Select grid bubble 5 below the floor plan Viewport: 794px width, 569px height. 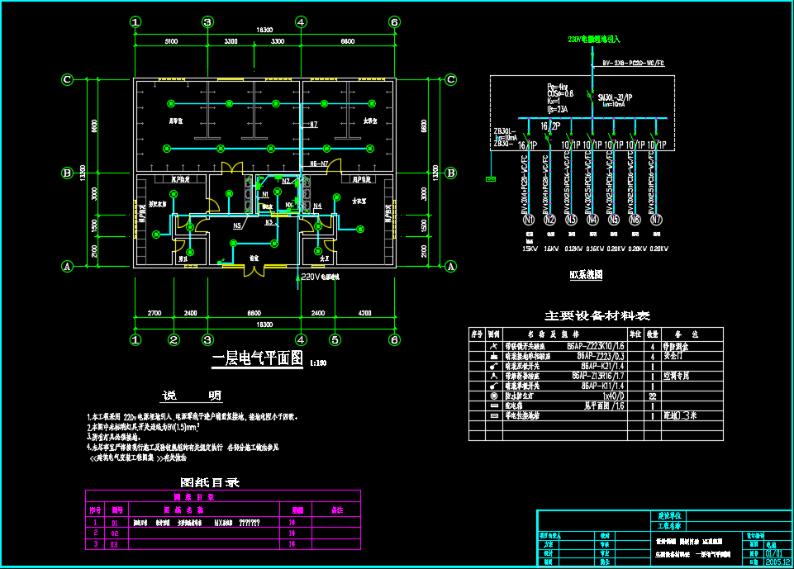pos(335,339)
